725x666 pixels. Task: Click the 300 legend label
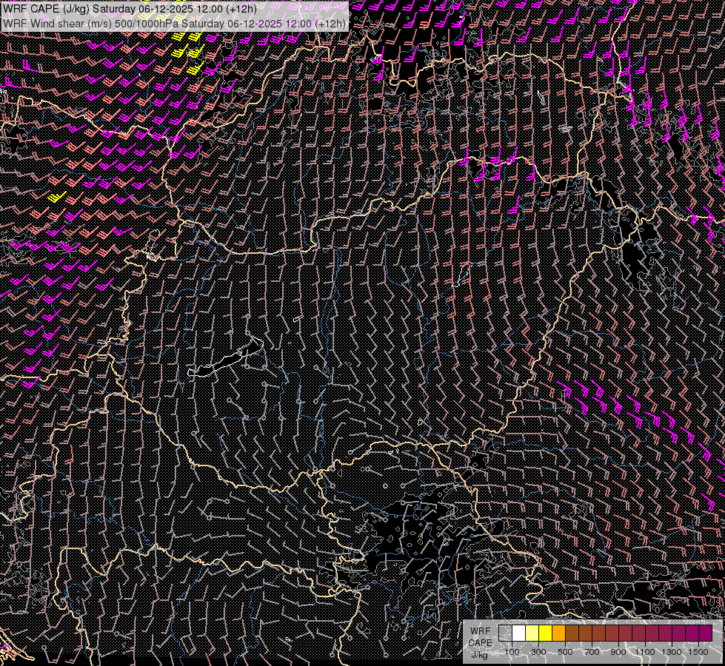tap(538, 652)
